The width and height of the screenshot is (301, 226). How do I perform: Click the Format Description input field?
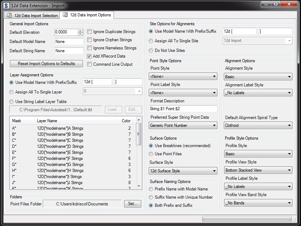point(183,109)
